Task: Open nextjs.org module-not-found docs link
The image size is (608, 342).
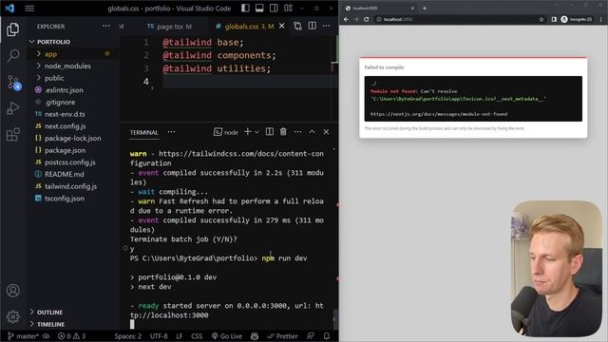Action: (439, 114)
